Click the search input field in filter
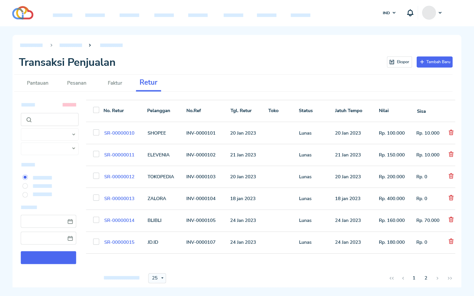 coord(50,120)
